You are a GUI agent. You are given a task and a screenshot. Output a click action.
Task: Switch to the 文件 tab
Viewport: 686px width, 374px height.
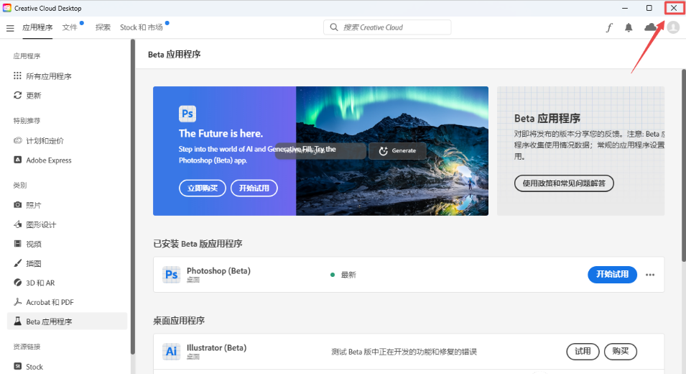click(70, 27)
